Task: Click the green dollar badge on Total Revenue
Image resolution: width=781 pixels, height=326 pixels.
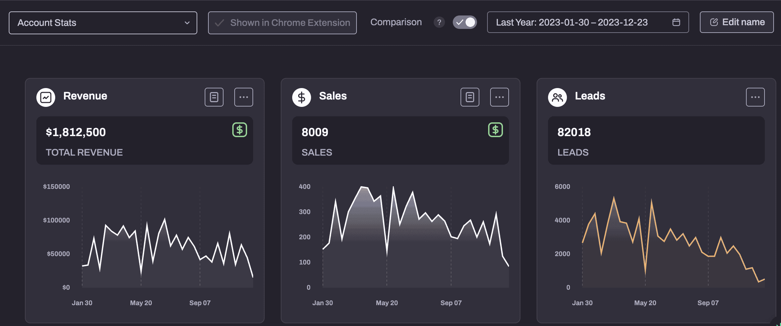Action: [x=240, y=130]
